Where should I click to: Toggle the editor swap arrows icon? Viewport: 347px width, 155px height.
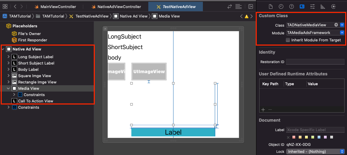[230, 6]
